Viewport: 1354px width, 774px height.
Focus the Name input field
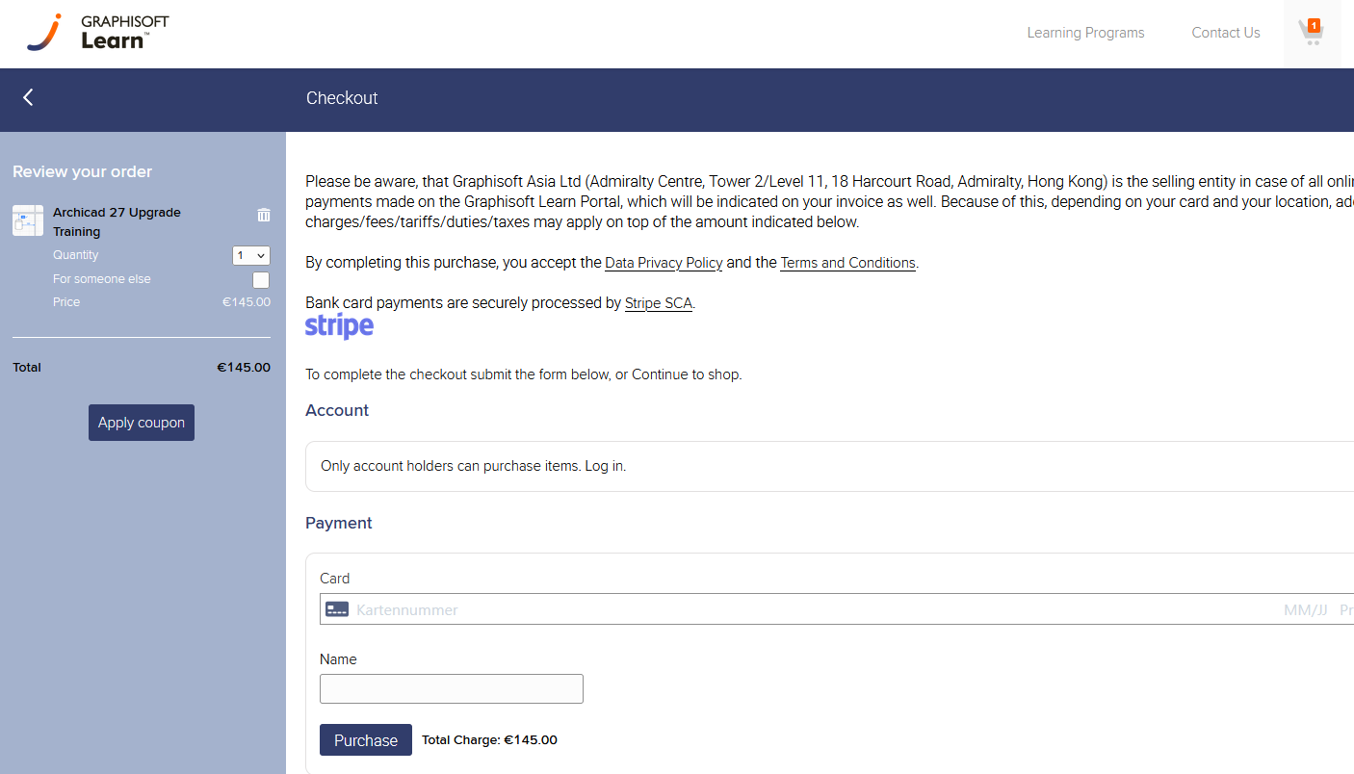pos(452,689)
